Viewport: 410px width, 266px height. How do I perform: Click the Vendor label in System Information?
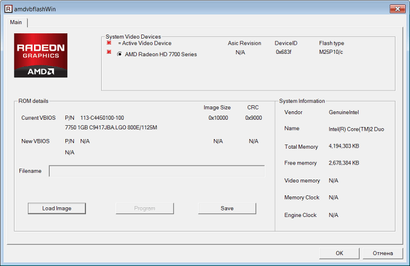pyautogui.click(x=293, y=112)
